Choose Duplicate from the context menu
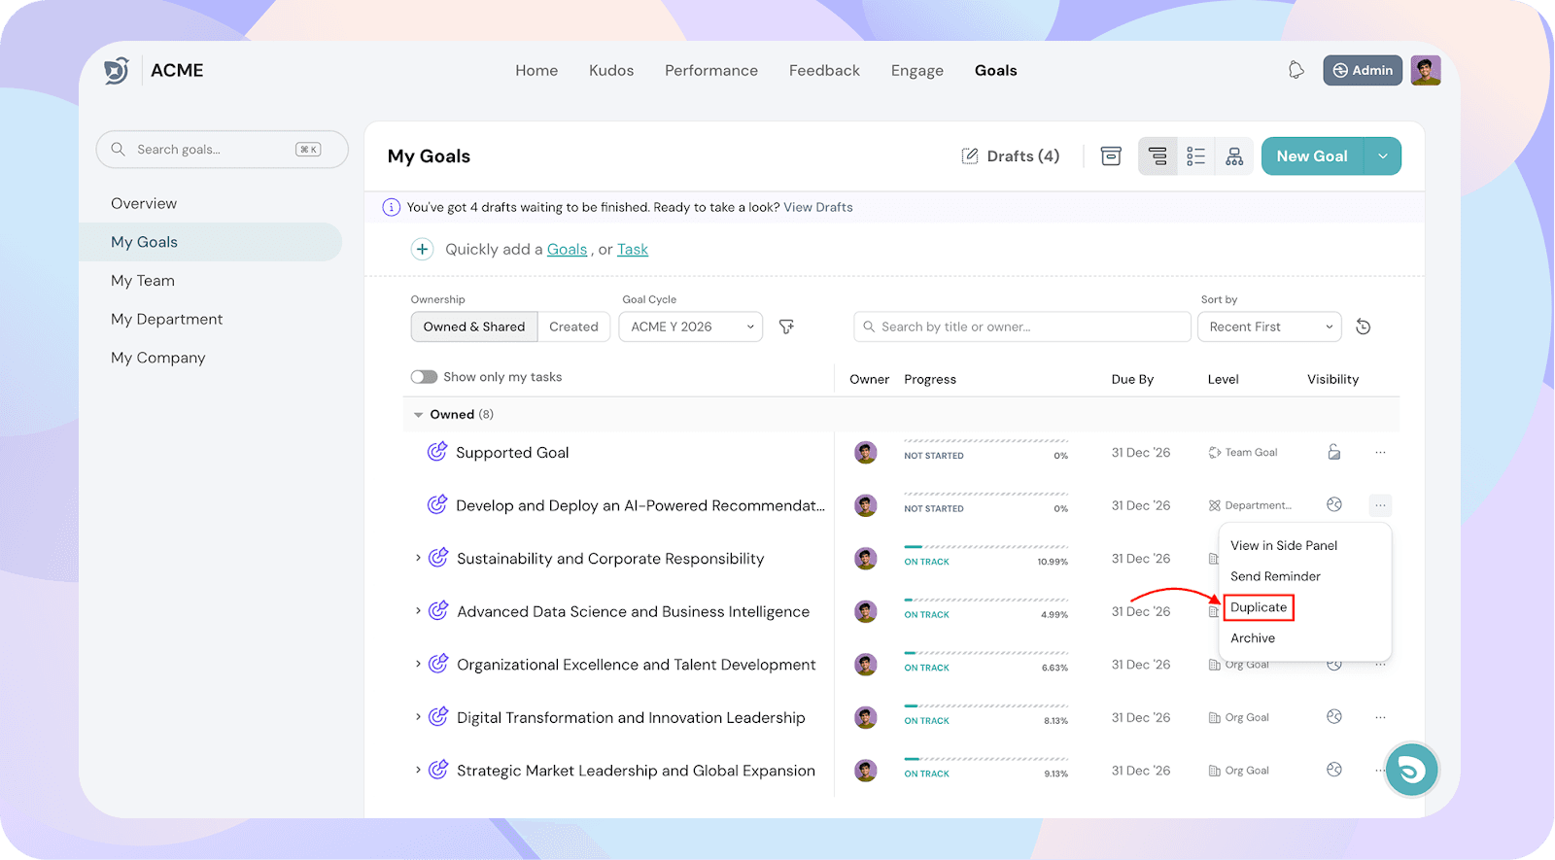The height and width of the screenshot is (860, 1555). tap(1259, 607)
